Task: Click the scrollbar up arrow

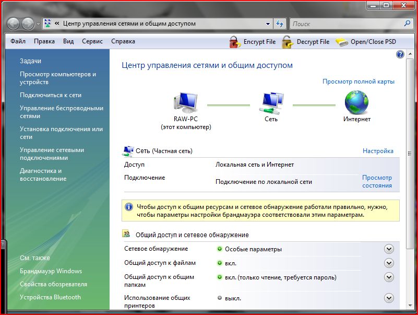Action: click(410, 55)
